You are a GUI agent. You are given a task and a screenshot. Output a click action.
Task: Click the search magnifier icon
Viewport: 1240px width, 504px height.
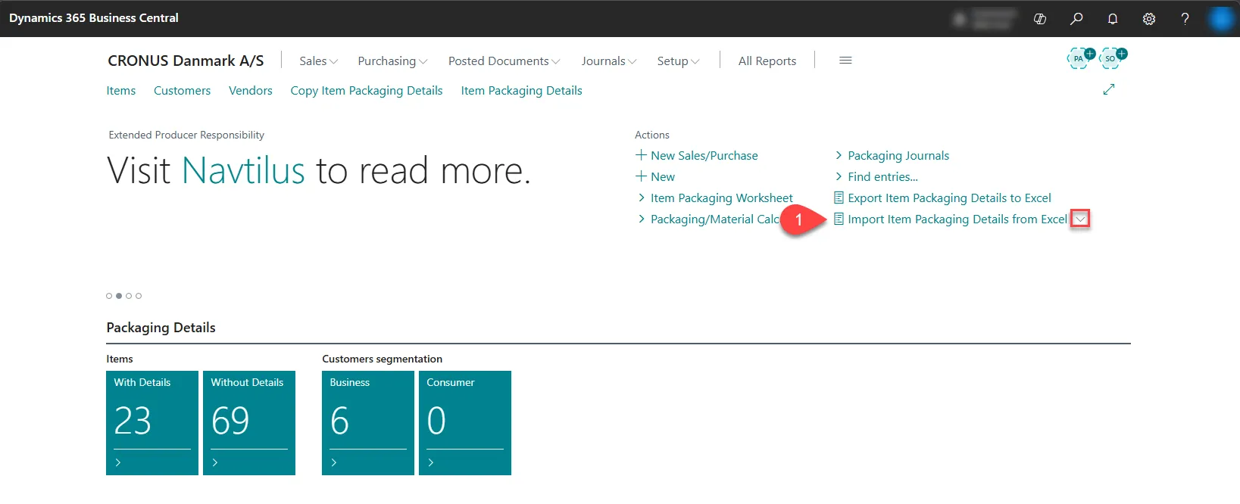coord(1076,19)
